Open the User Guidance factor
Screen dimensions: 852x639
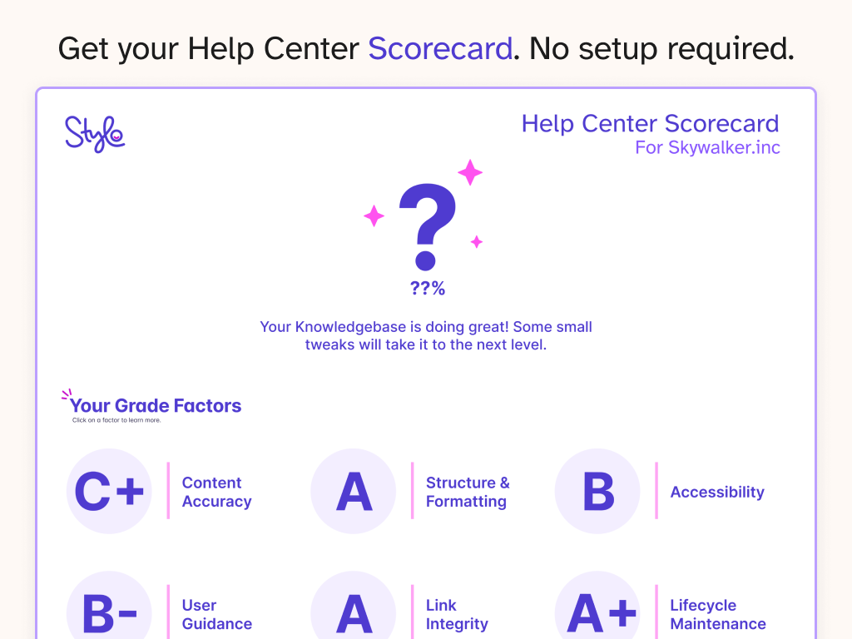(x=216, y=614)
